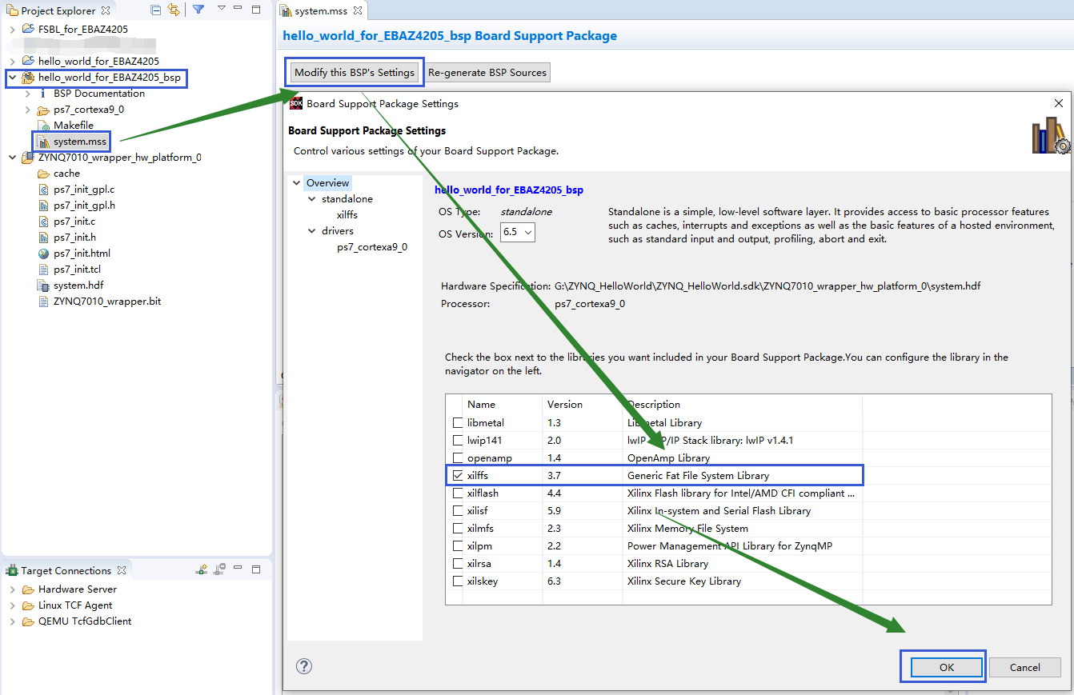
Task: Open the Project Explorer filter funnel icon
Action: [x=198, y=10]
